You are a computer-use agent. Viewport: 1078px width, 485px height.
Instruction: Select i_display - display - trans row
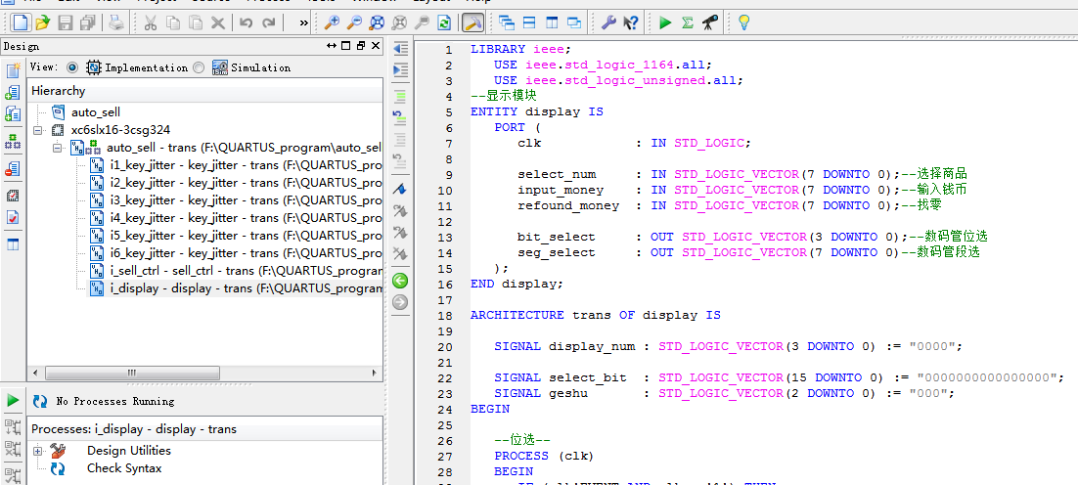click(x=236, y=288)
